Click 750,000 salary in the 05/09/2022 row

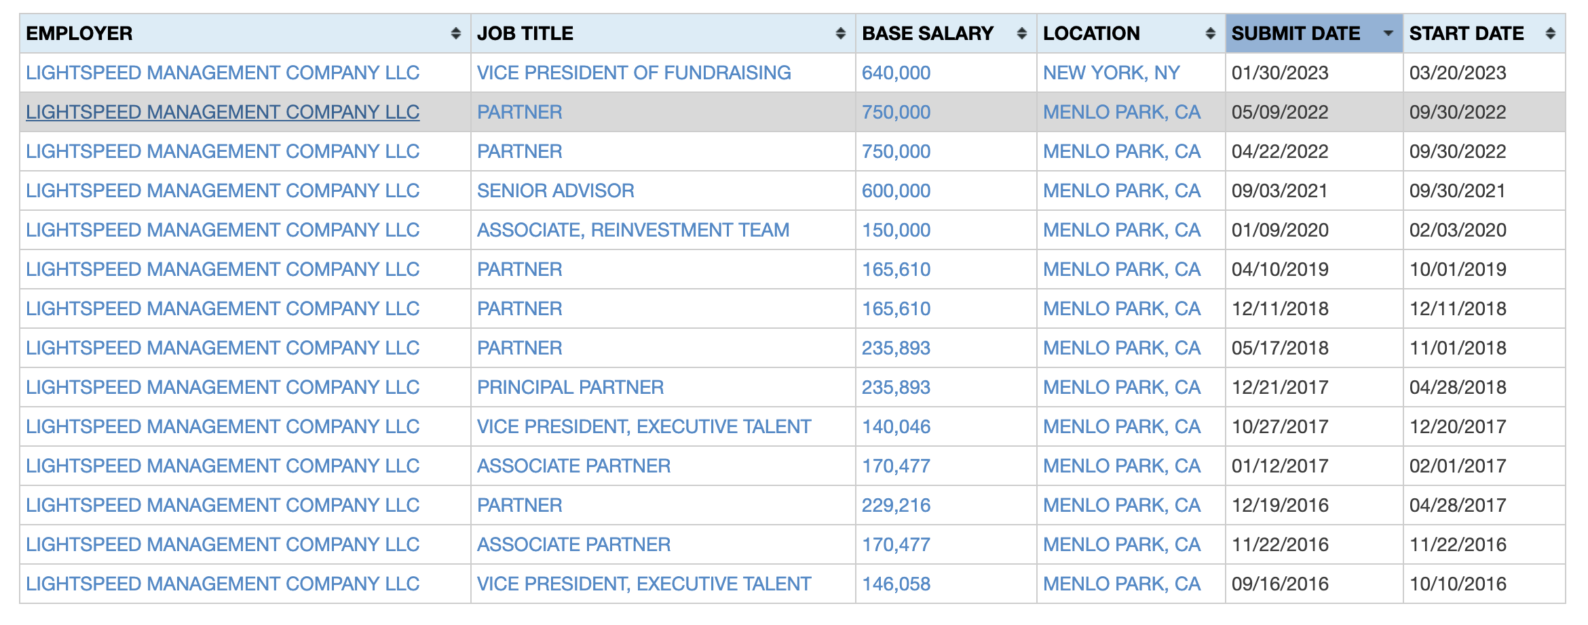[x=896, y=112]
